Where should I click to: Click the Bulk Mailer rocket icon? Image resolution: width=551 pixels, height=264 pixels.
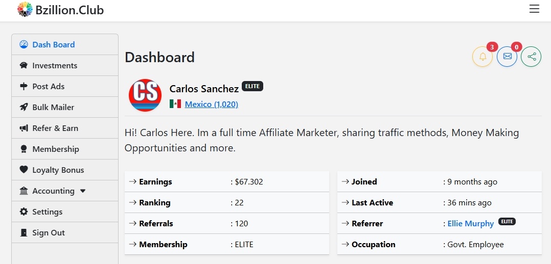point(24,107)
